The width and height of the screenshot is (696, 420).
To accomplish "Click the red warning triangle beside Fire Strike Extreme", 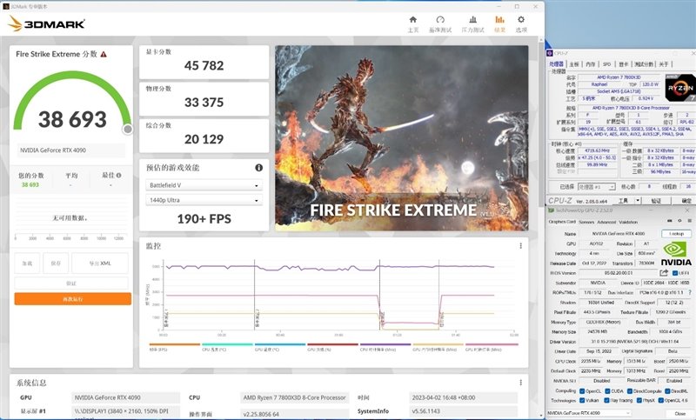I will tap(104, 54).
